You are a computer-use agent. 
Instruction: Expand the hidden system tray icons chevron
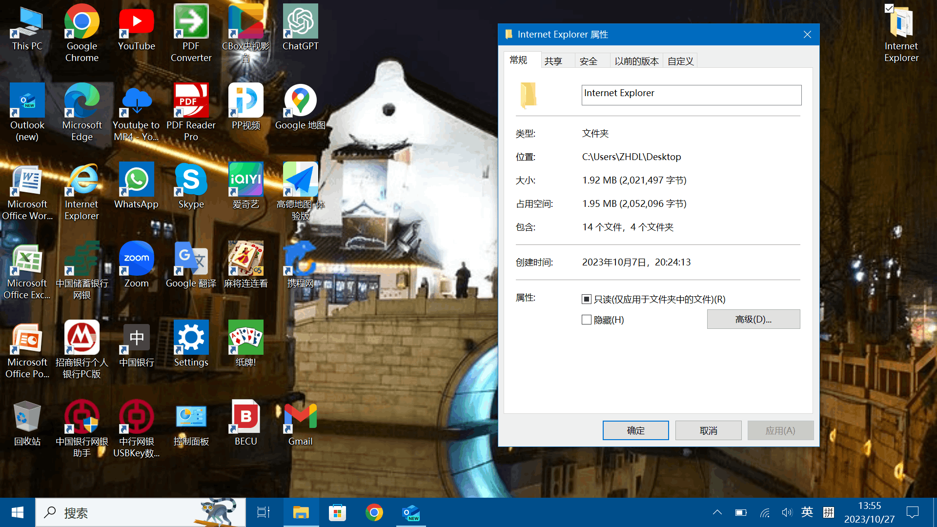(717, 512)
